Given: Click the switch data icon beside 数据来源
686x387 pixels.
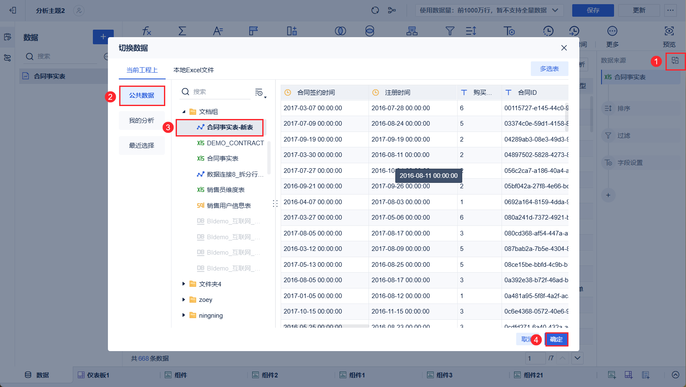Looking at the screenshot, I should click(x=675, y=61).
